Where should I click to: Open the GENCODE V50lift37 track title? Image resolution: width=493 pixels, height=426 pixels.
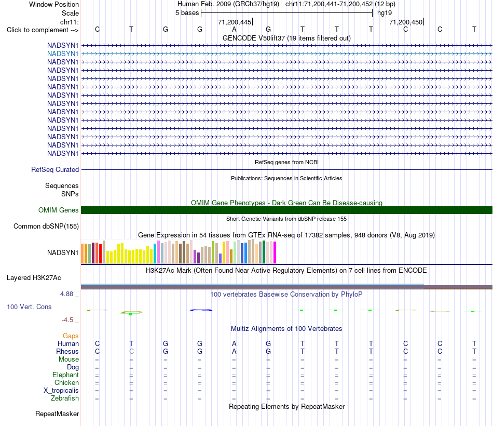pyautogui.click(x=286, y=38)
